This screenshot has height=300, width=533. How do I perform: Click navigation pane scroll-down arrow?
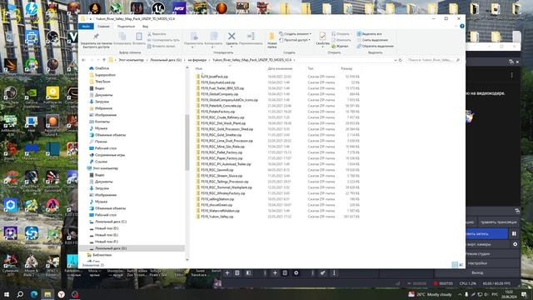click(187, 259)
